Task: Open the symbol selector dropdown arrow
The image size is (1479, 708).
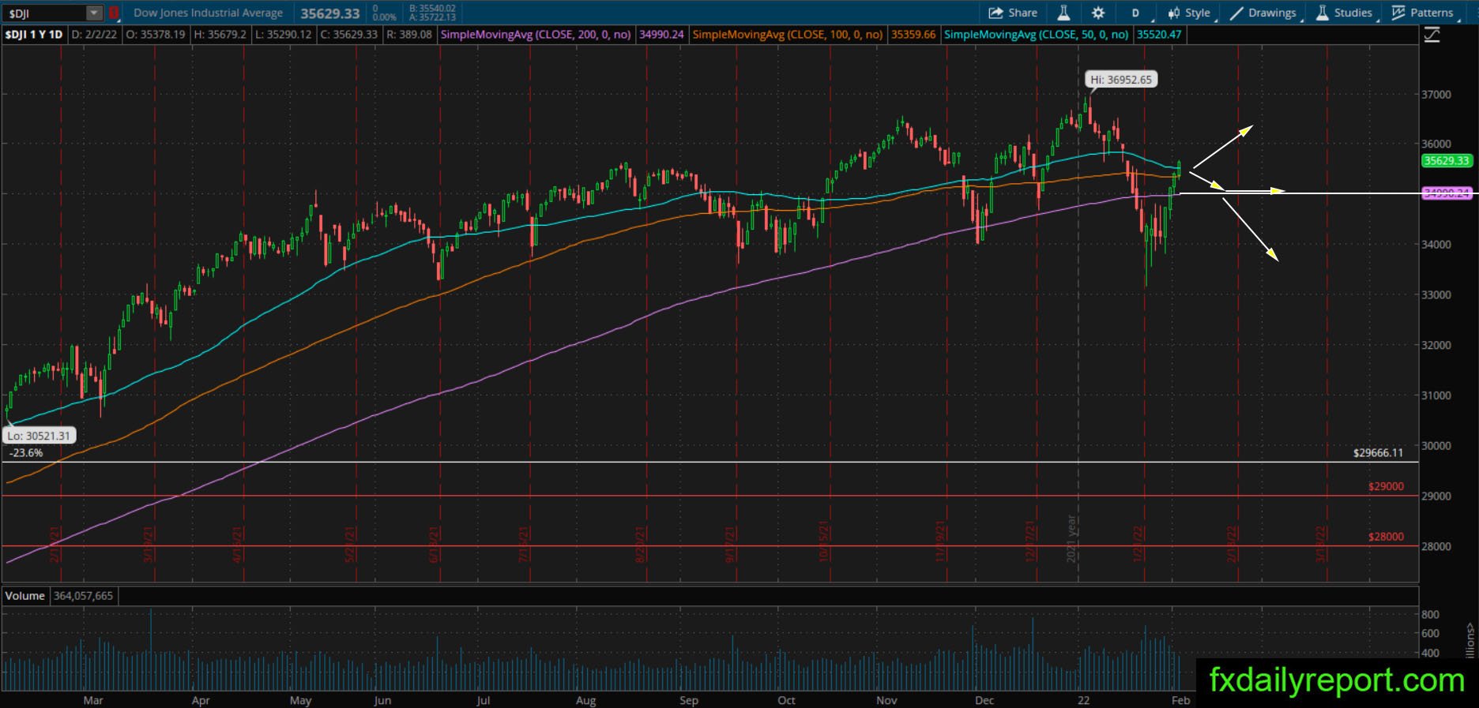Action: click(x=94, y=13)
